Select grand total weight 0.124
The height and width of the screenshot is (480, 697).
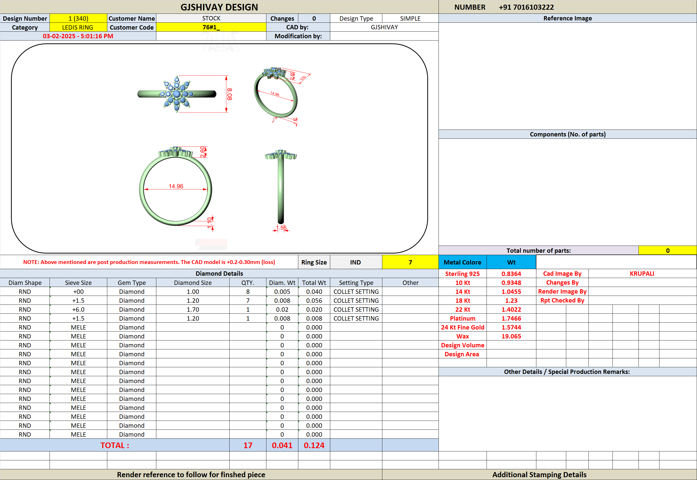point(314,445)
